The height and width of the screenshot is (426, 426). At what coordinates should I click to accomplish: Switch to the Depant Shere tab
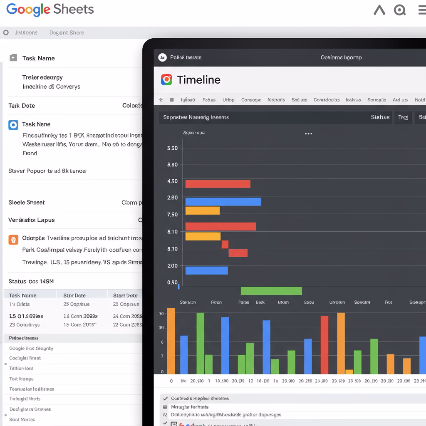click(x=67, y=32)
